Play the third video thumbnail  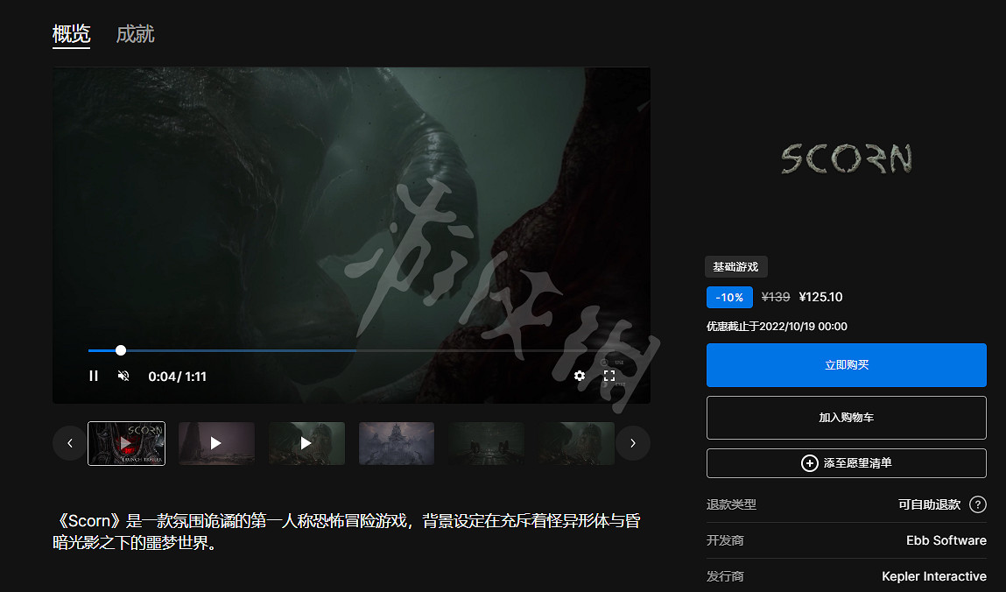click(x=306, y=443)
